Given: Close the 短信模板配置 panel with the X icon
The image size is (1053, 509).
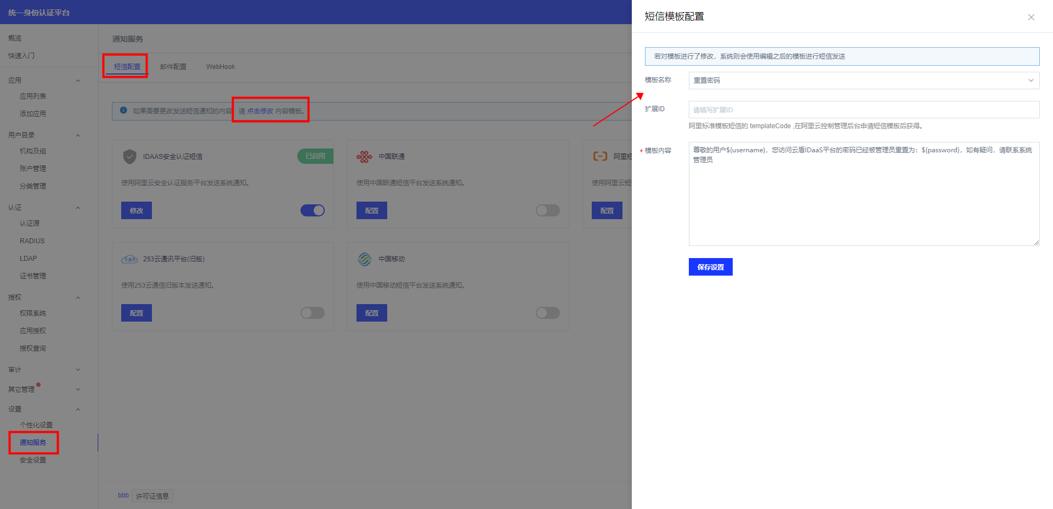Looking at the screenshot, I should 1031,17.
